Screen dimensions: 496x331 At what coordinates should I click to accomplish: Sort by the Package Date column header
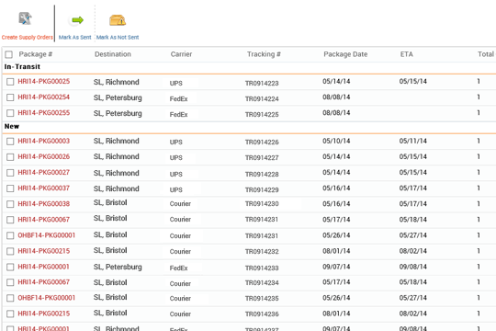(x=345, y=54)
